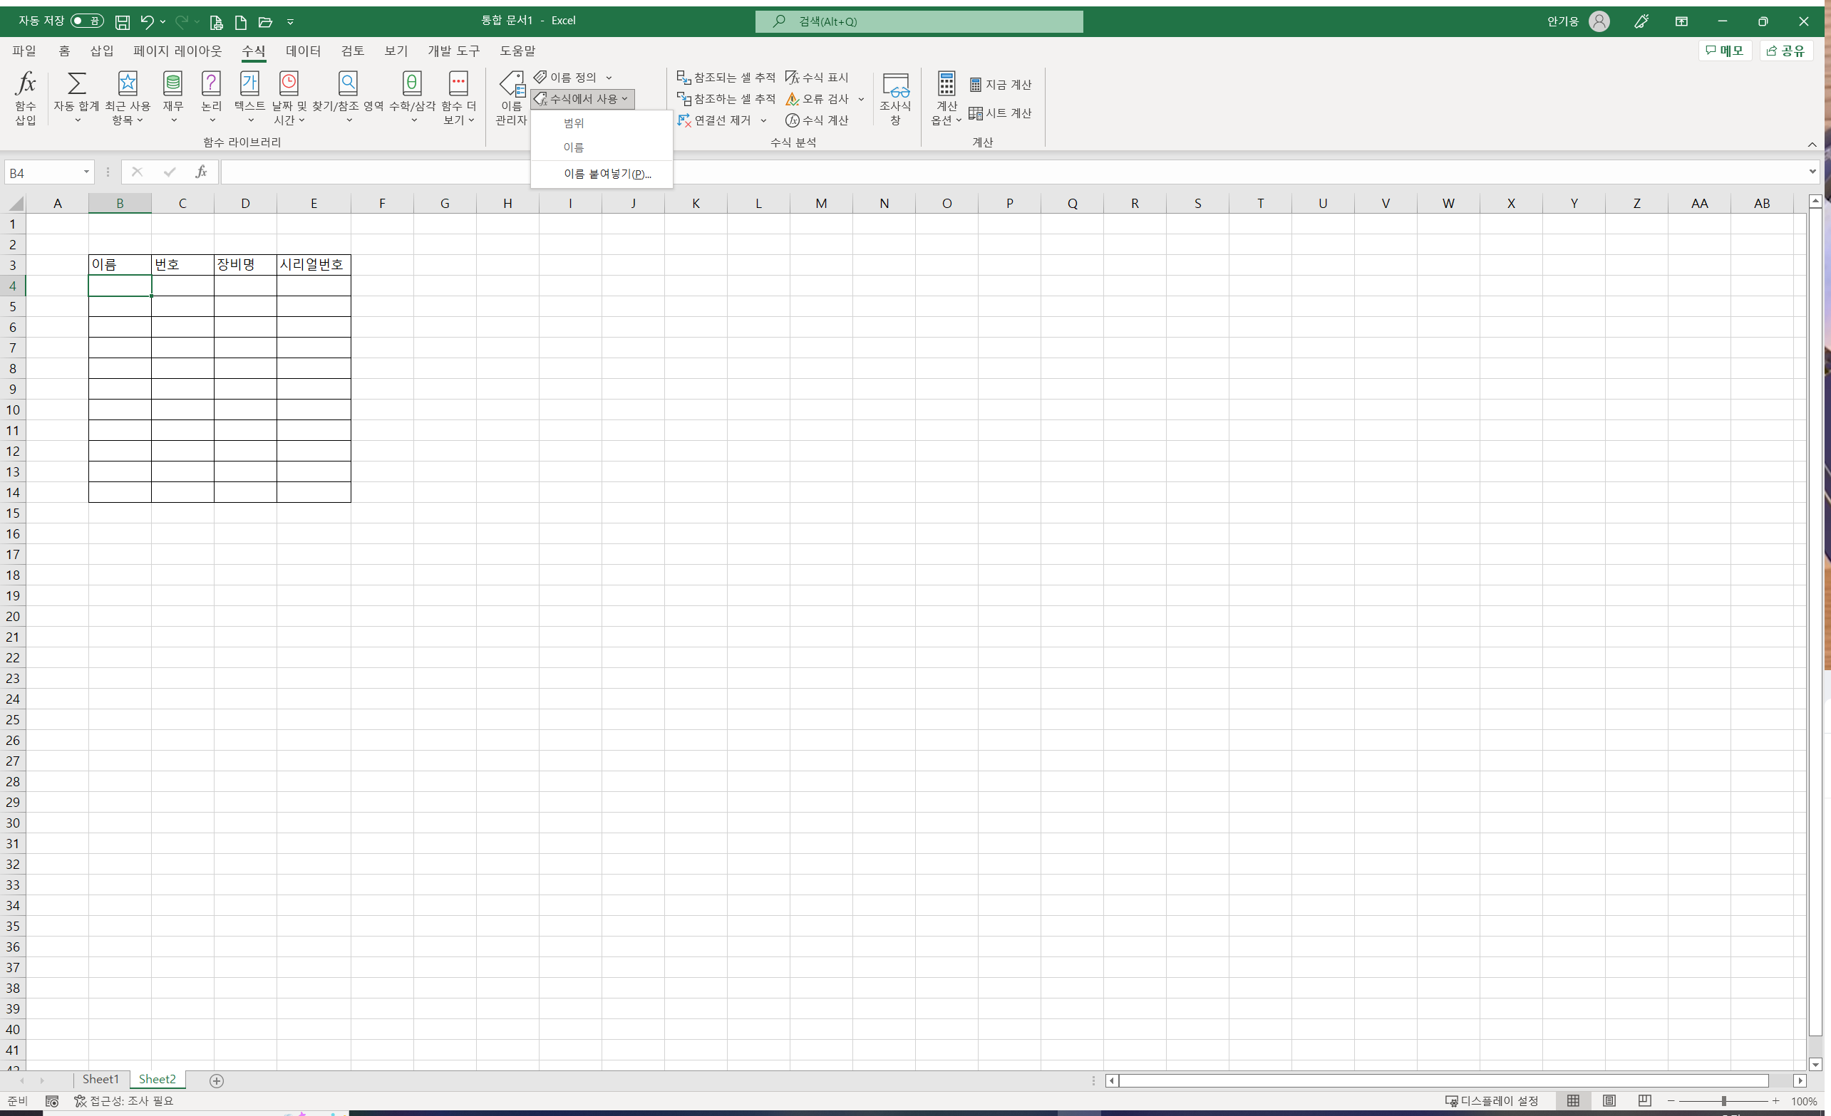Open the AutoSum (자동 합계) sigma icon
Image resolution: width=1831 pixels, height=1116 pixels.
point(76,84)
